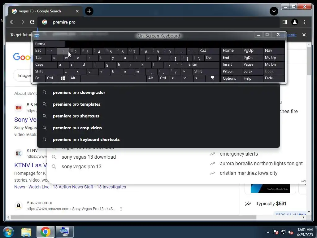Image resolution: width=317 pixels, height=238 pixels.
Task: Open a new tab with plus button
Action: point(89,11)
